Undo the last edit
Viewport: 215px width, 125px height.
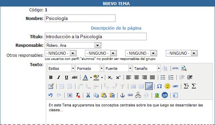51,95
